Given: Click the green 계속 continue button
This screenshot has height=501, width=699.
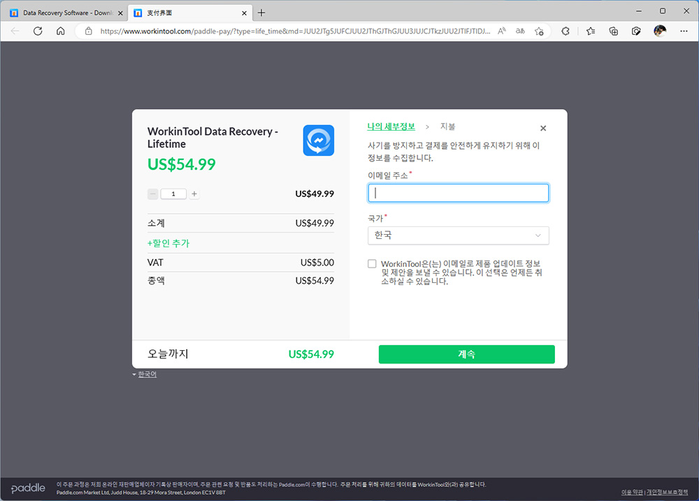Looking at the screenshot, I should 467,354.
